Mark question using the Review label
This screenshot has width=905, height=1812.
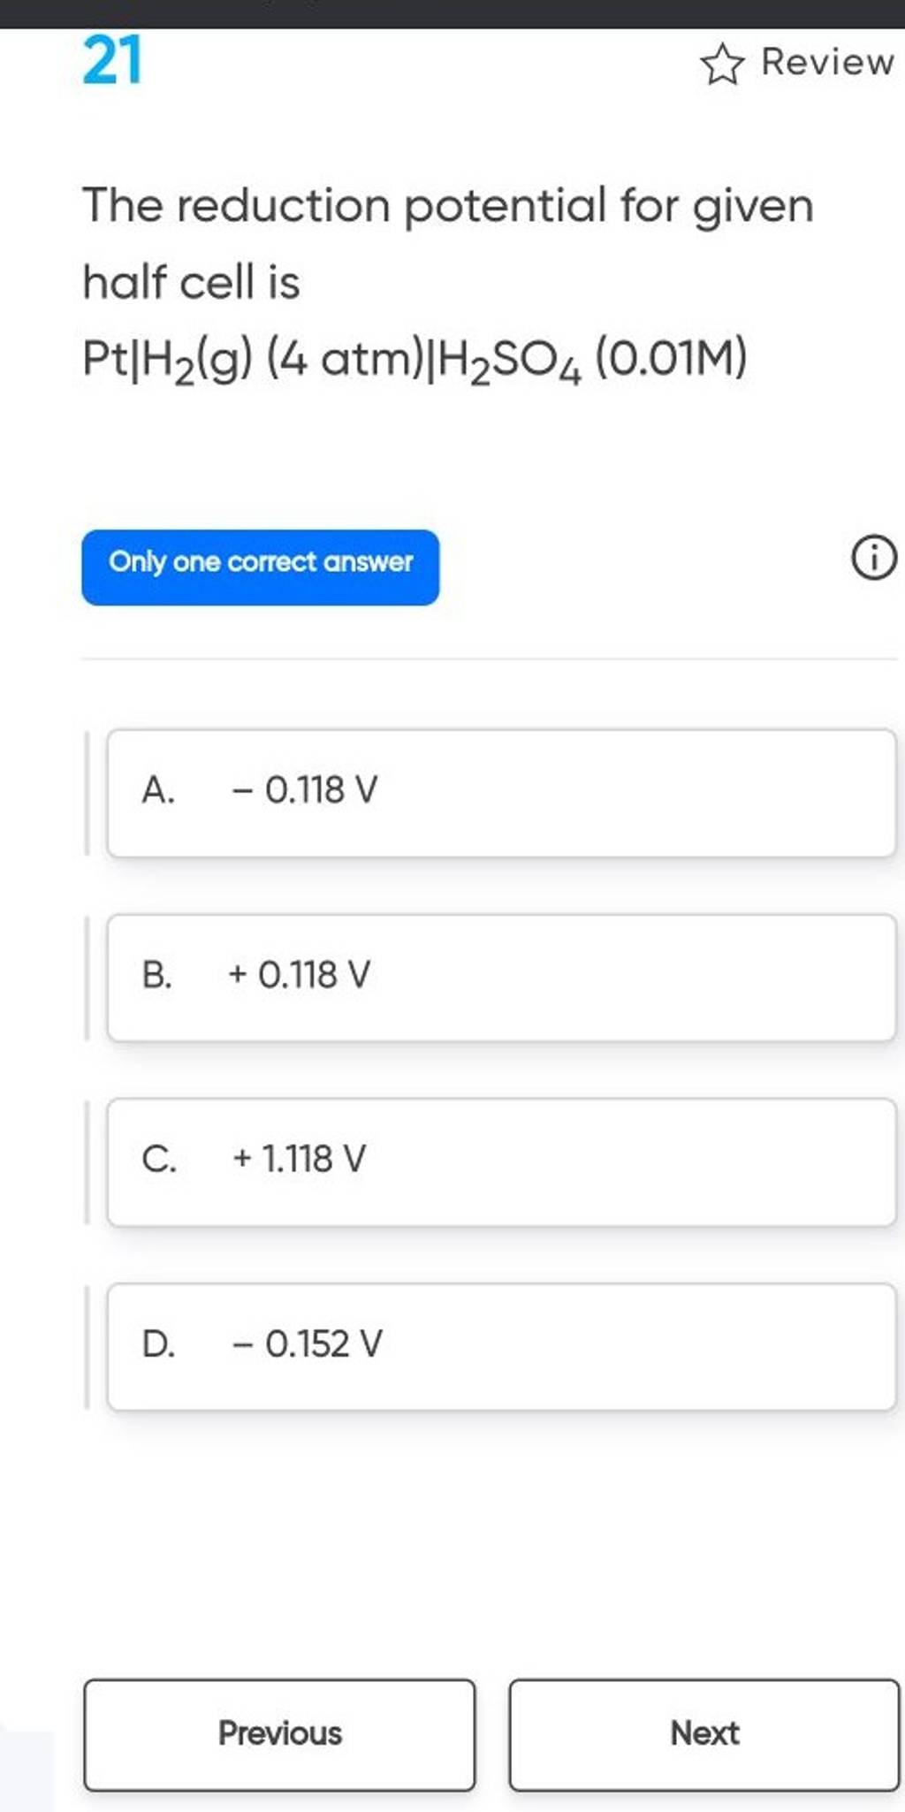point(827,63)
